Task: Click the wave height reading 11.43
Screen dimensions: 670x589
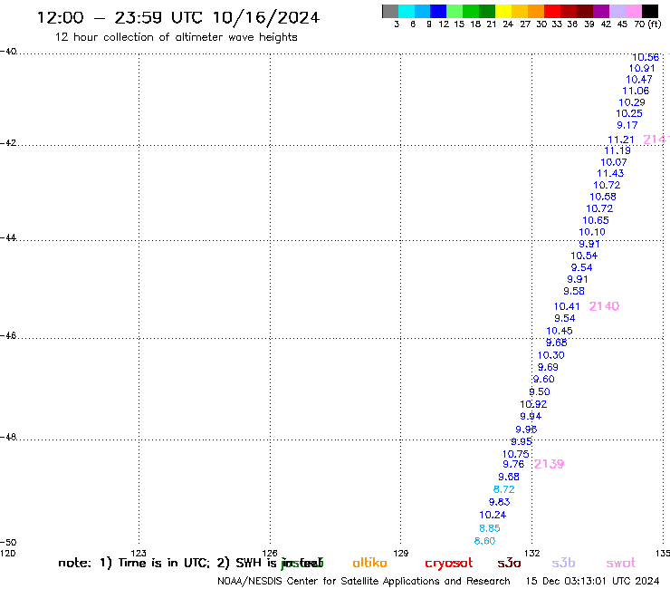Action: 610,174
